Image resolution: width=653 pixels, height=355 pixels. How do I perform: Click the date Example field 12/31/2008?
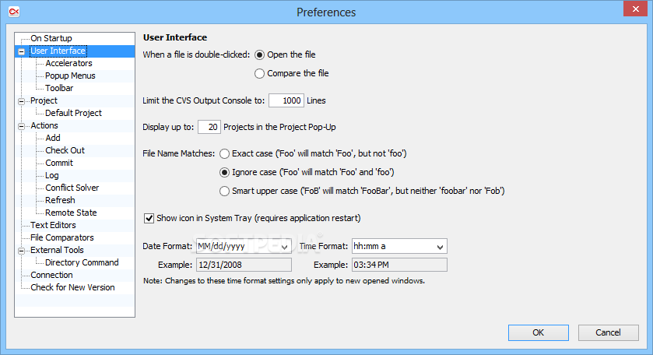[x=244, y=265]
